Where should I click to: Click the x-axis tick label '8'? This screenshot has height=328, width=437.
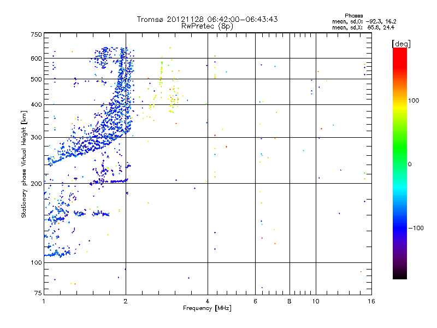coord(290,301)
